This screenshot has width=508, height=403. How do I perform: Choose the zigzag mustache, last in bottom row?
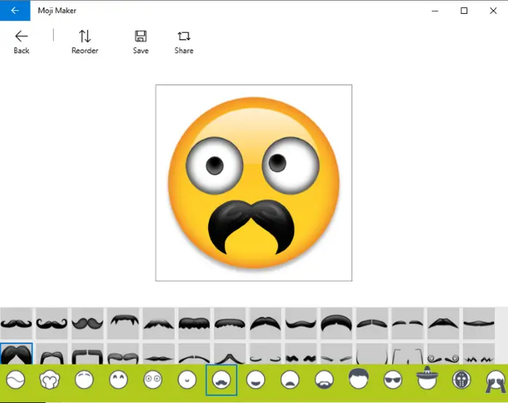[x=479, y=354]
